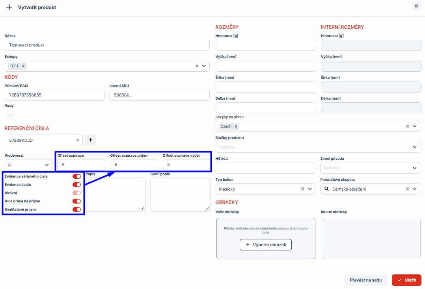The height and width of the screenshot is (289, 425).
Task: Clear the Typ balení Klasický value
Action: pyautogui.click(x=302, y=189)
